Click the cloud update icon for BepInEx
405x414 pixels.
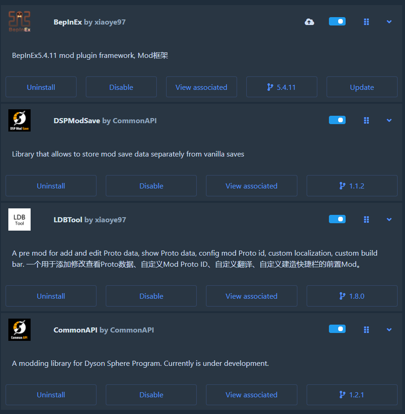309,22
